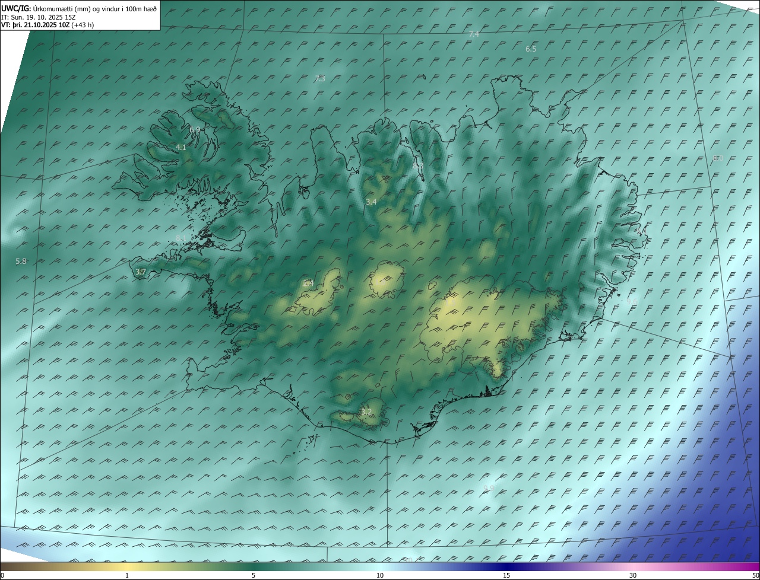The image size is (760, 580).
Task: Click the 3.7 value label on the map
Action: click(141, 272)
